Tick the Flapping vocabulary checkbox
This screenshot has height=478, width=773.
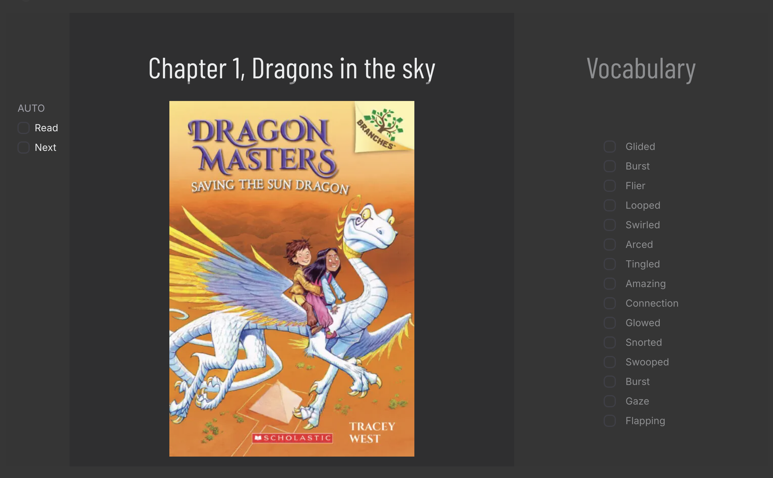tap(609, 421)
